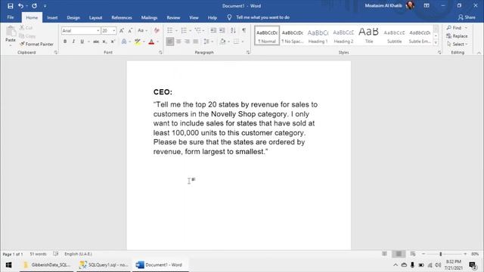
Task: Align text left
Action: click(169, 42)
